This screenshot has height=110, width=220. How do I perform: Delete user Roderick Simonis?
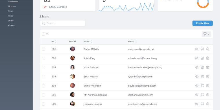208,104
